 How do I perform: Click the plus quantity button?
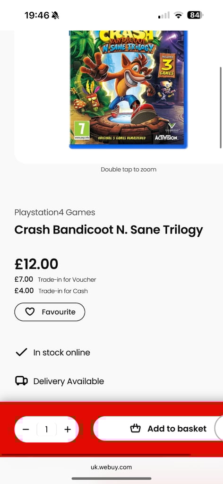pyautogui.click(x=68, y=429)
